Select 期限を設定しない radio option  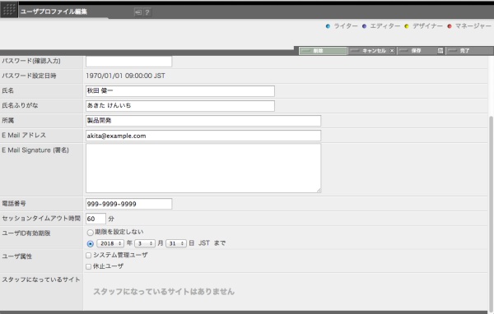[90, 233]
